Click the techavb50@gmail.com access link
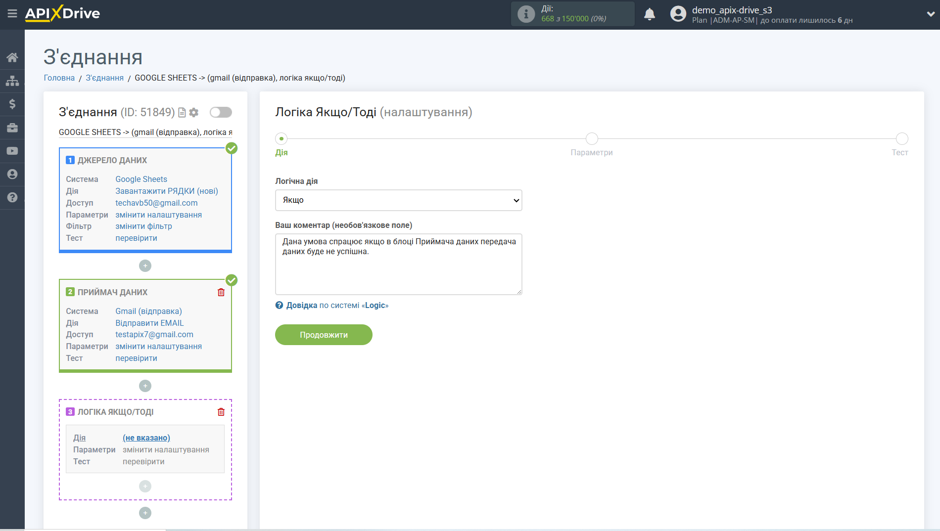Image resolution: width=940 pixels, height=531 pixels. point(156,203)
